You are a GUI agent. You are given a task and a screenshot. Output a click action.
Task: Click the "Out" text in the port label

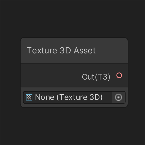pyautogui.click(x=88, y=77)
